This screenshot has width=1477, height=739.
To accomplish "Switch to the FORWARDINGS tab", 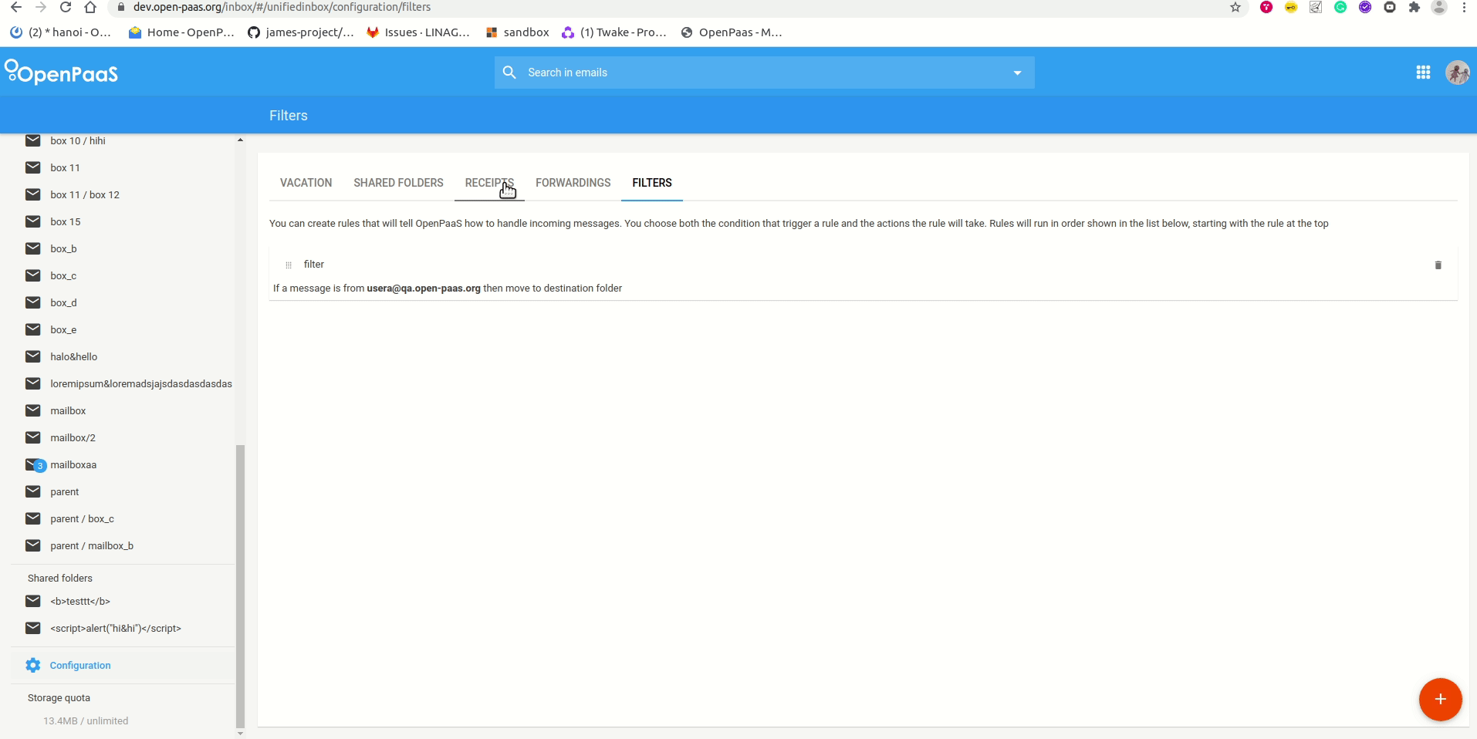I will pos(573,183).
